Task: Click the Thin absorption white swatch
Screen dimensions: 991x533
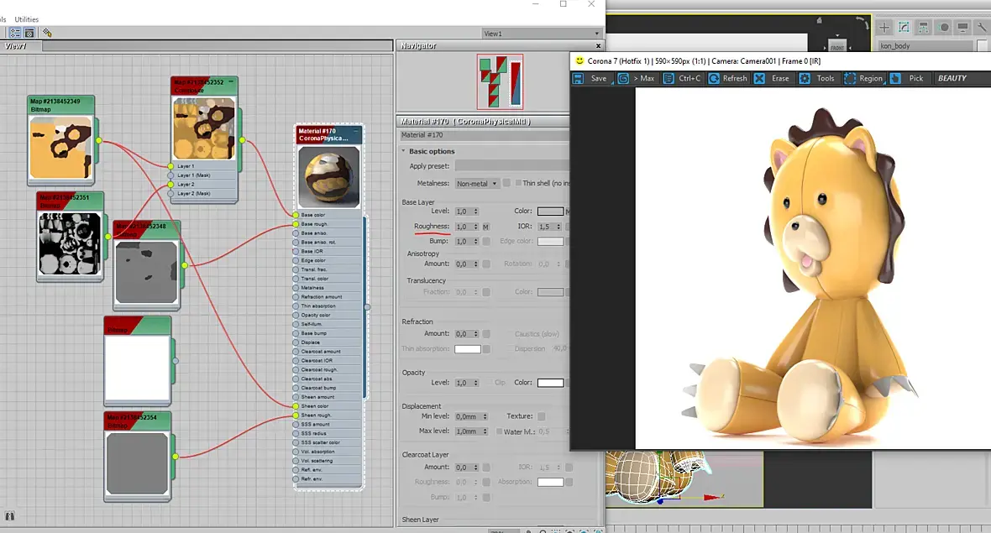Action: (468, 348)
